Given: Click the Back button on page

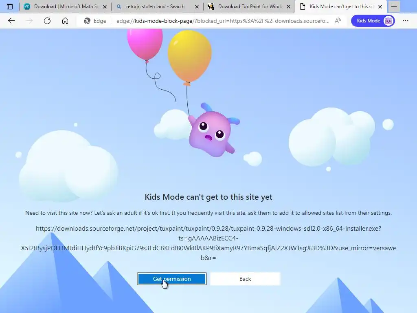Looking at the screenshot, I should 245,279.
